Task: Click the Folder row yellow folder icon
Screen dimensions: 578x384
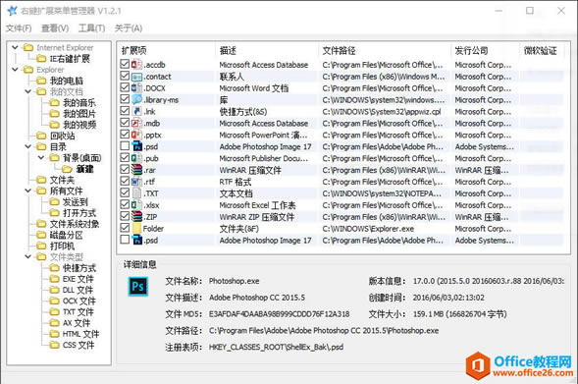Action: pyautogui.click(x=136, y=229)
